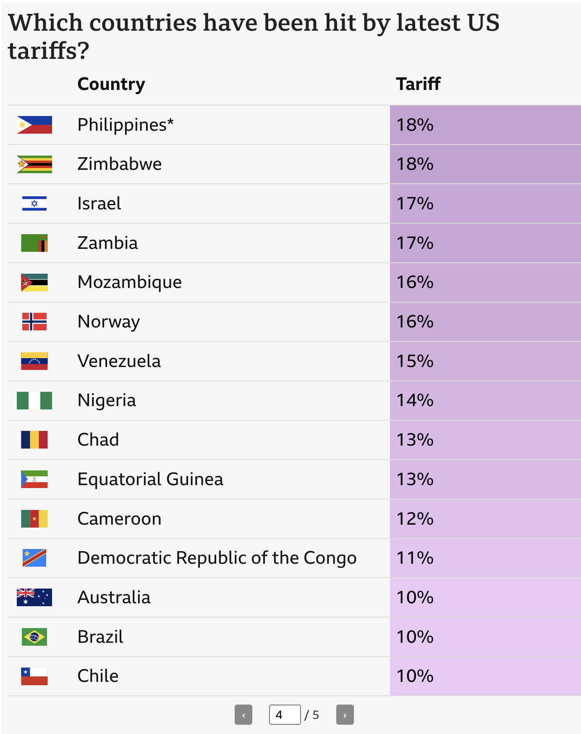Go to the next table page
Image resolution: width=581 pixels, height=734 pixels.
(345, 715)
